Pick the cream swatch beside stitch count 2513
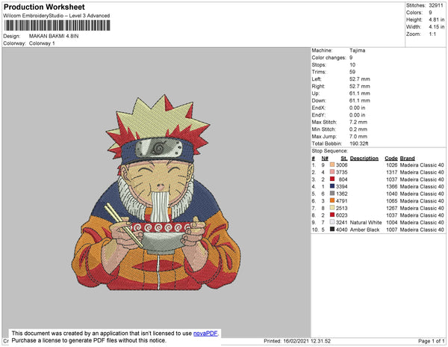The height and width of the screenshot is (347, 448). tap(332, 208)
